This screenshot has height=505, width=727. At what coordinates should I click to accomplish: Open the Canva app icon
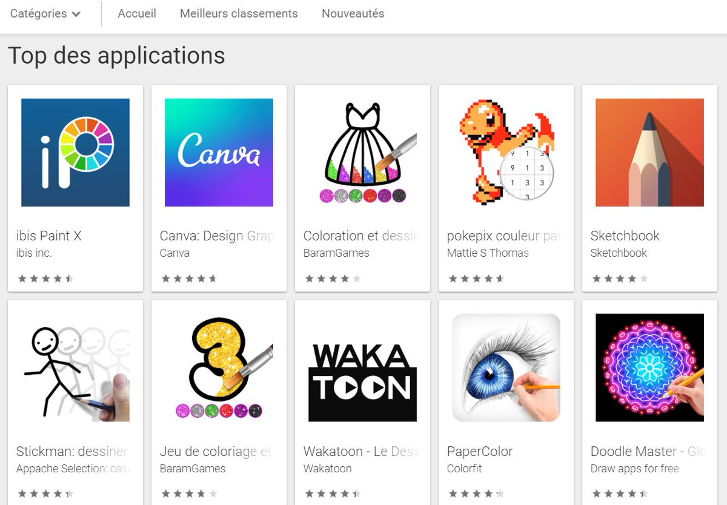coord(219,153)
